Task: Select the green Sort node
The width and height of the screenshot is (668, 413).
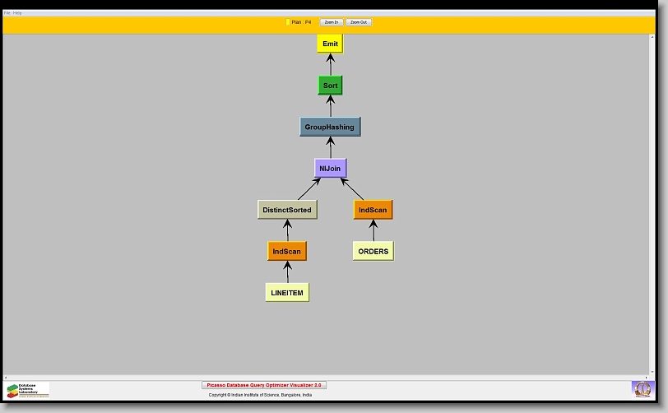Action: point(330,86)
